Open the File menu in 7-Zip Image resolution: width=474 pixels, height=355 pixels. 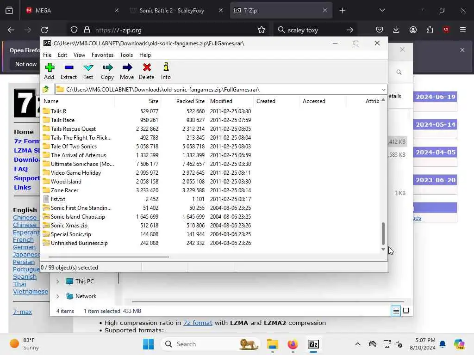pos(47,55)
